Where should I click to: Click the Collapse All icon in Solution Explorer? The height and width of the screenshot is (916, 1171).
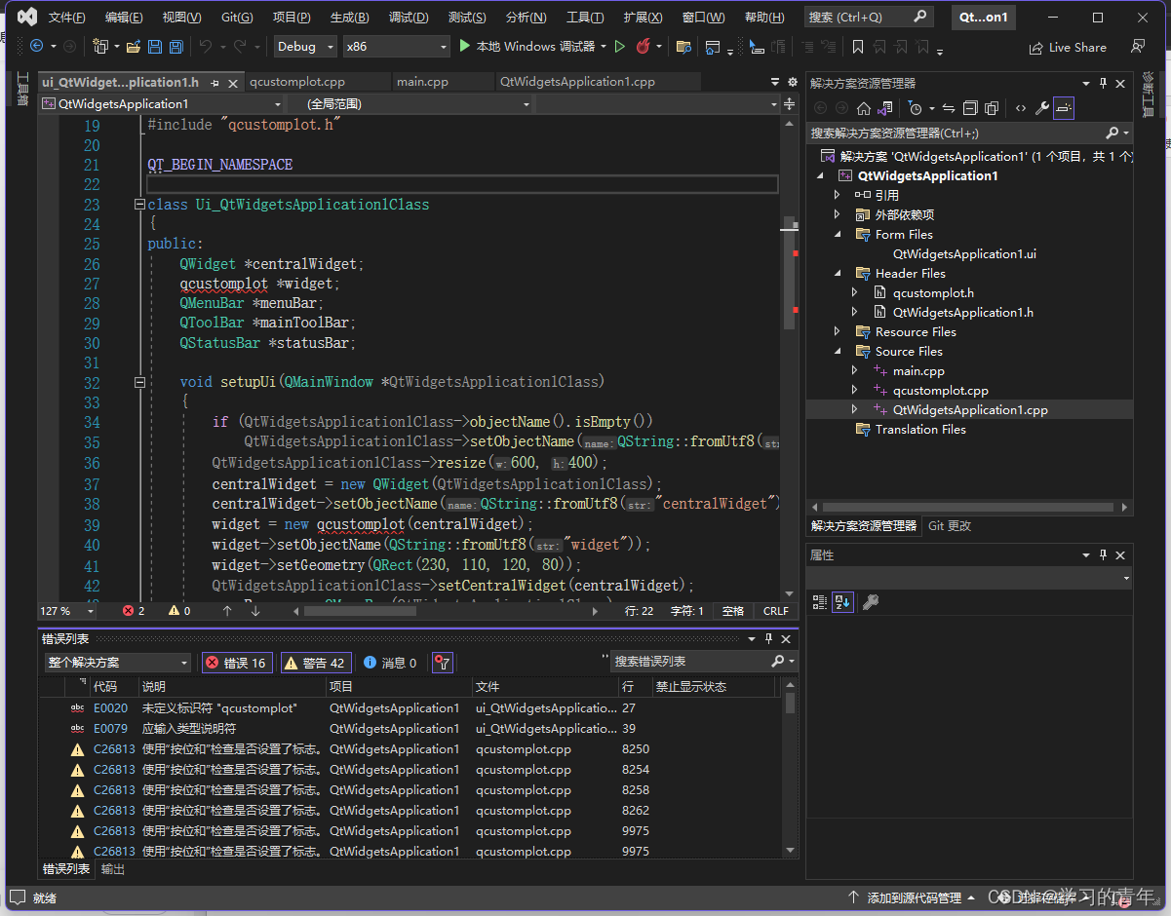[x=970, y=108]
